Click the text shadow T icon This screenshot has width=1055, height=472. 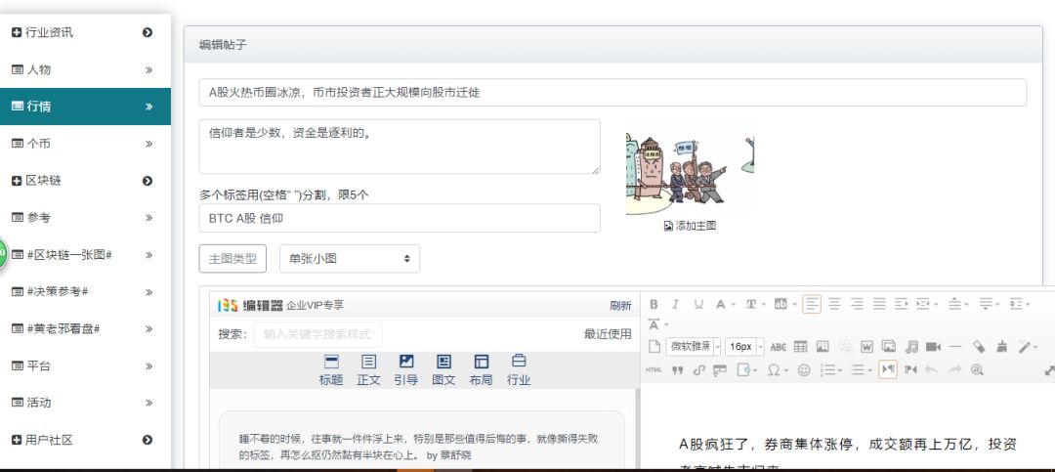coord(751,304)
